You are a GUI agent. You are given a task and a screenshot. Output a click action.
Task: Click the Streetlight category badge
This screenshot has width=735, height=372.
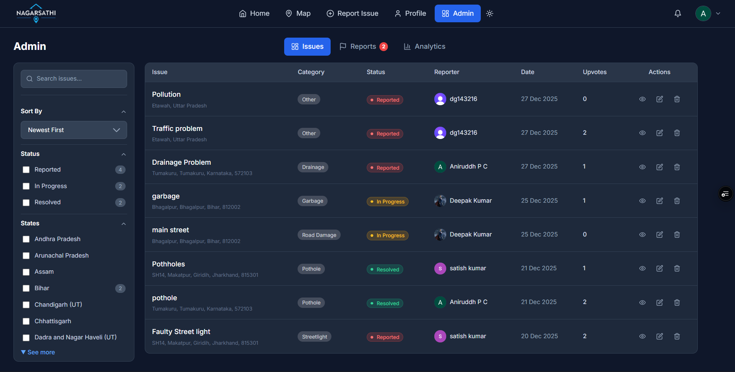[x=315, y=337]
